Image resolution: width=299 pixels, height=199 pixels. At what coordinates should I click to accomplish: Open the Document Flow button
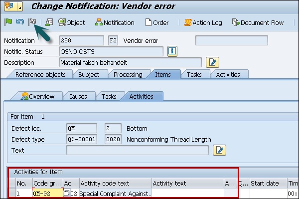click(258, 22)
